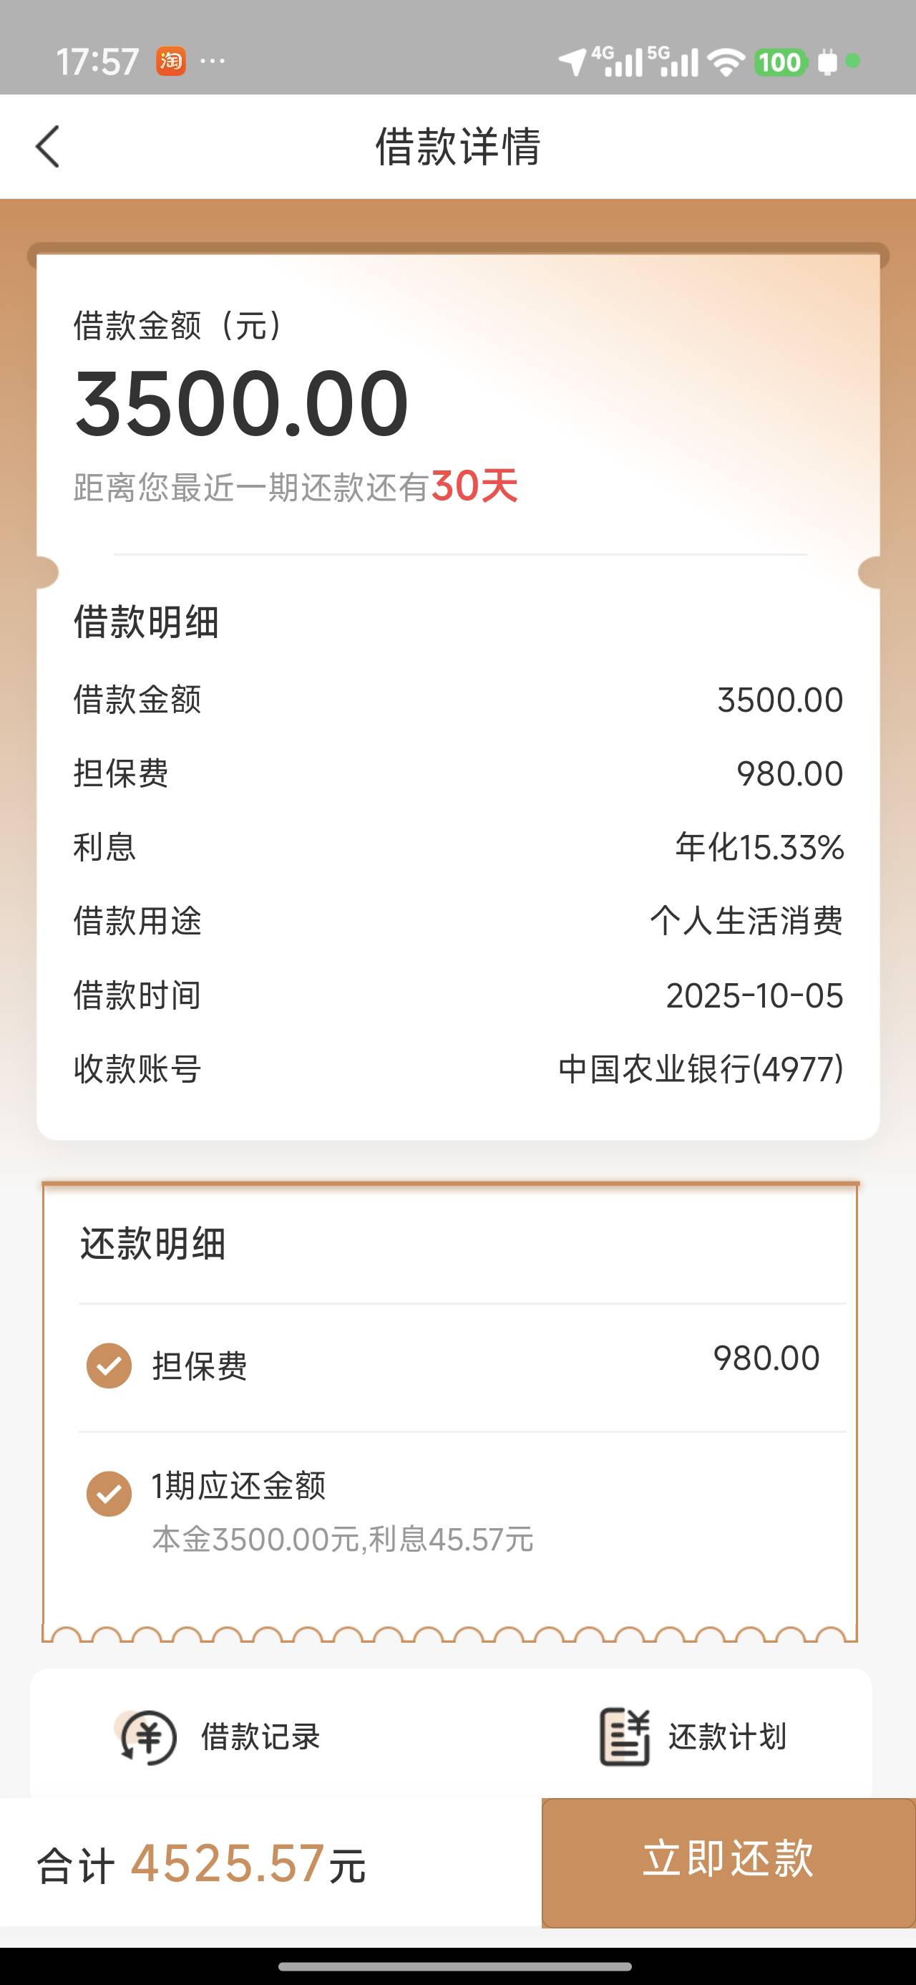This screenshot has width=916, height=1985.
Task: Uncheck the 担保费 checkbox
Action: pos(109,1366)
